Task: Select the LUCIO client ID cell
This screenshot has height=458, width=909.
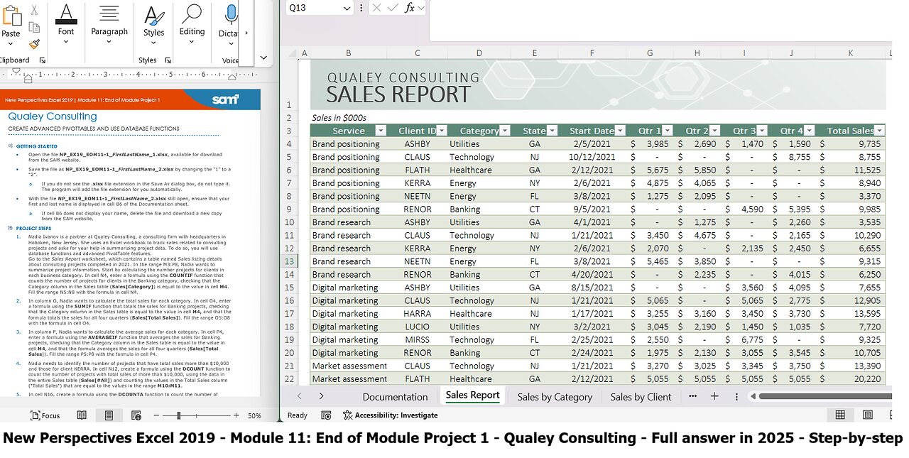Action: coord(417,327)
